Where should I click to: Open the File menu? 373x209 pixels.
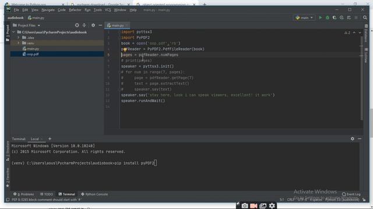pyautogui.click(x=16, y=10)
